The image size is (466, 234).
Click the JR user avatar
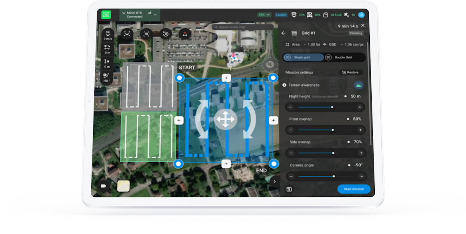pyautogui.click(x=361, y=14)
